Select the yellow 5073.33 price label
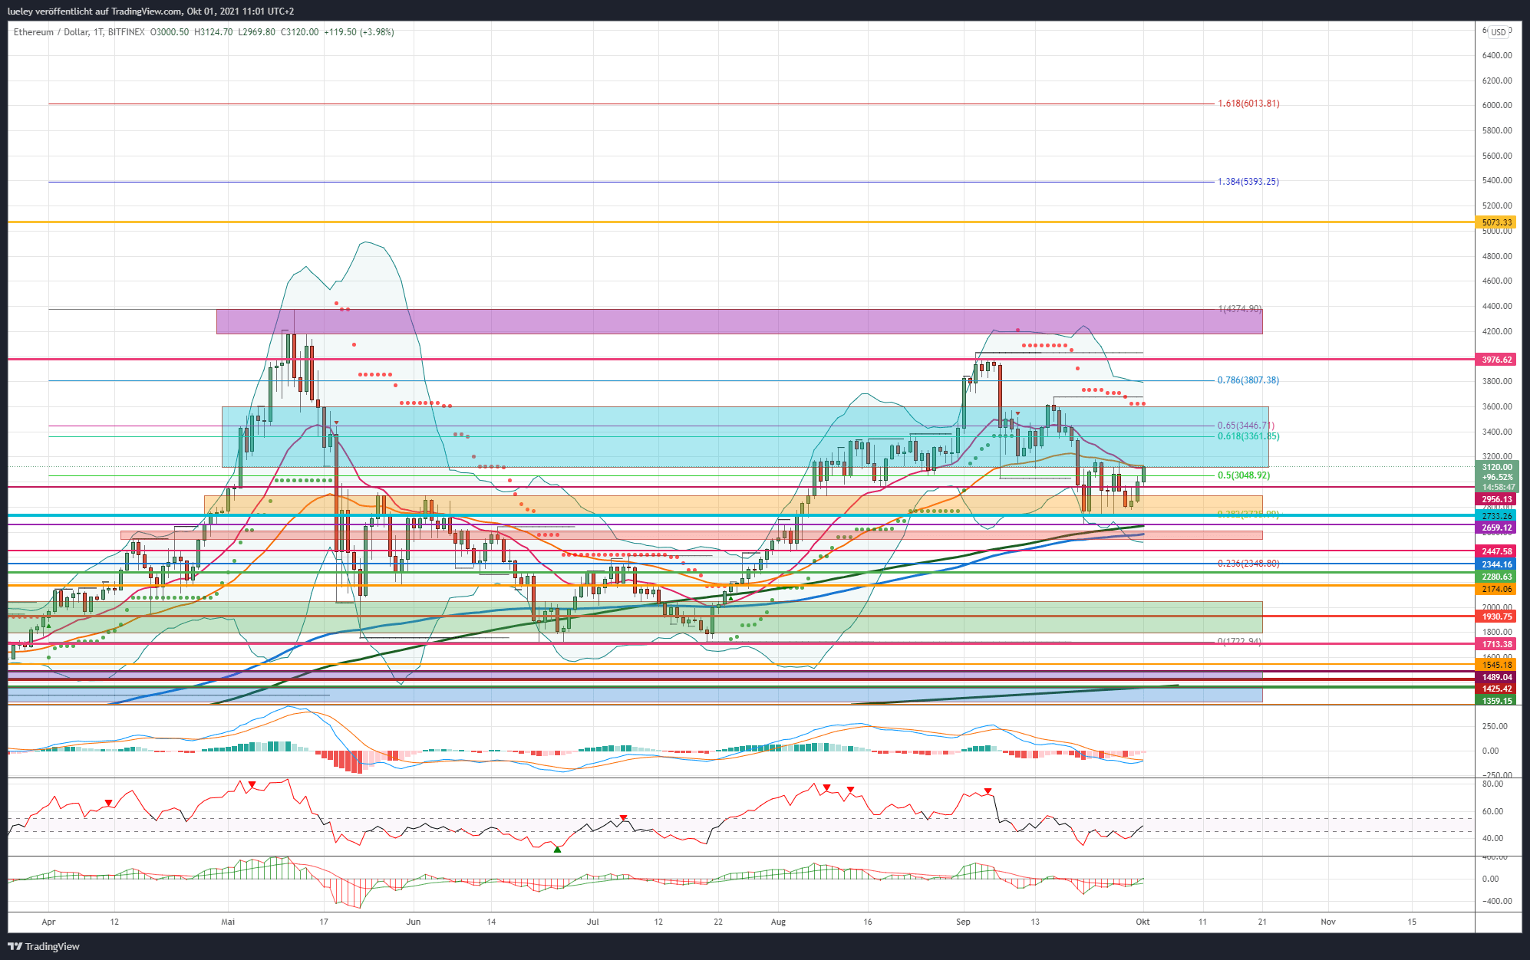Image resolution: width=1530 pixels, height=960 pixels. pos(1497,222)
